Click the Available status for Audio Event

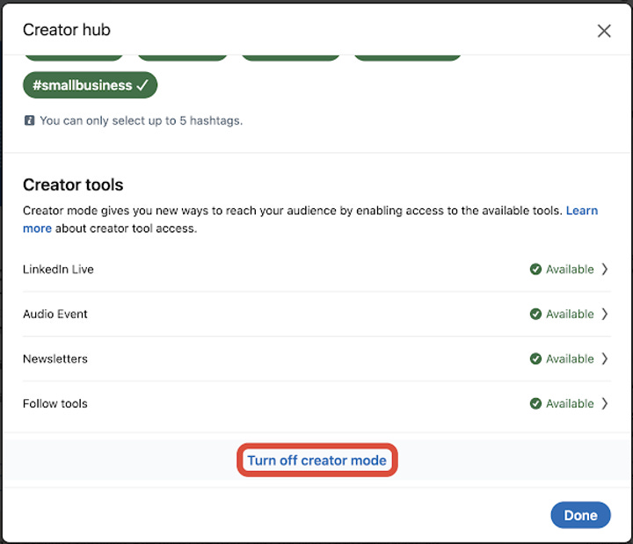point(570,314)
